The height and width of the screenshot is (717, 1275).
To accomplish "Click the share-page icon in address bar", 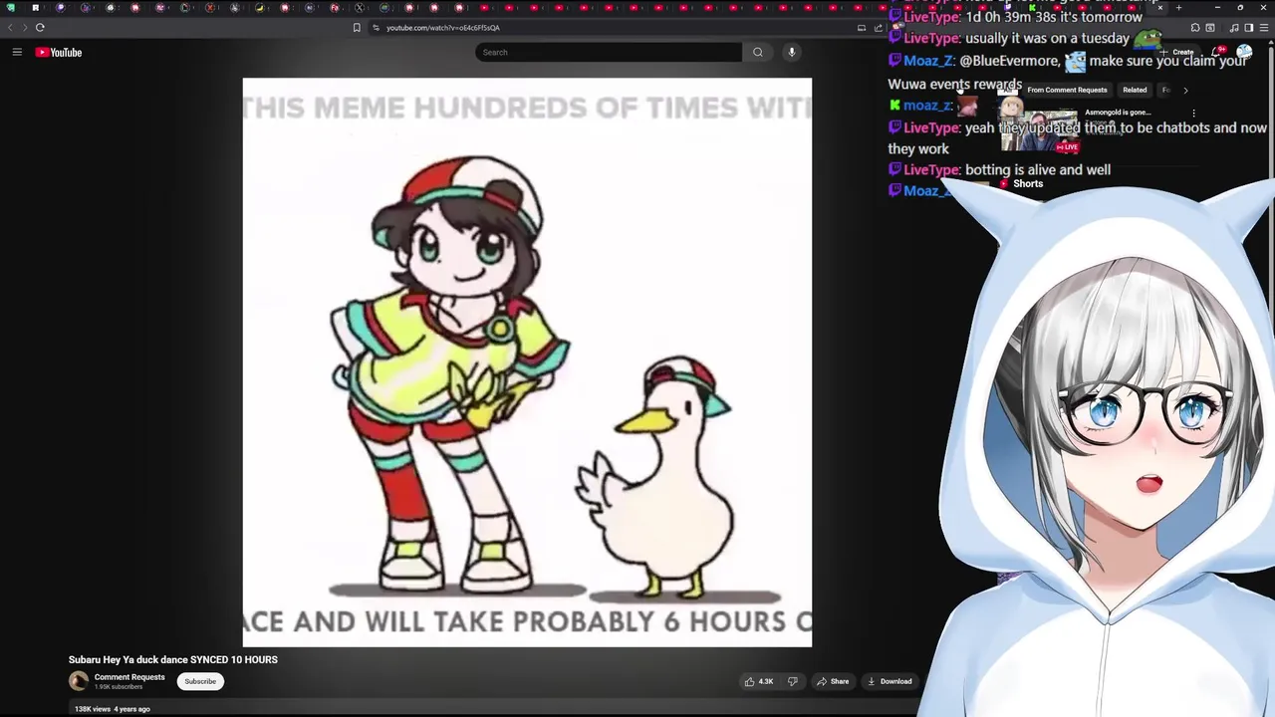I will click(879, 28).
